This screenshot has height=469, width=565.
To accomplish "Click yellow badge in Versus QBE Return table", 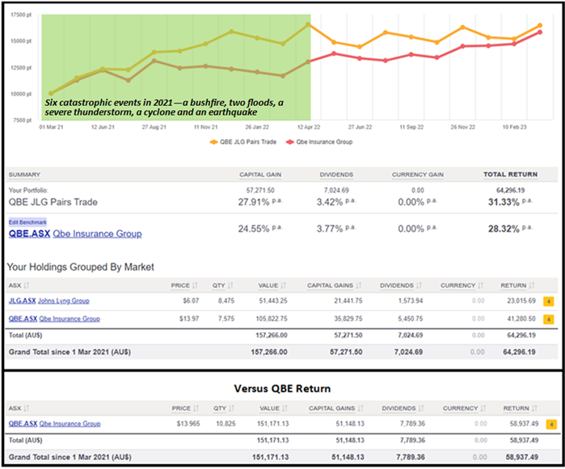I will pos(548,424).
